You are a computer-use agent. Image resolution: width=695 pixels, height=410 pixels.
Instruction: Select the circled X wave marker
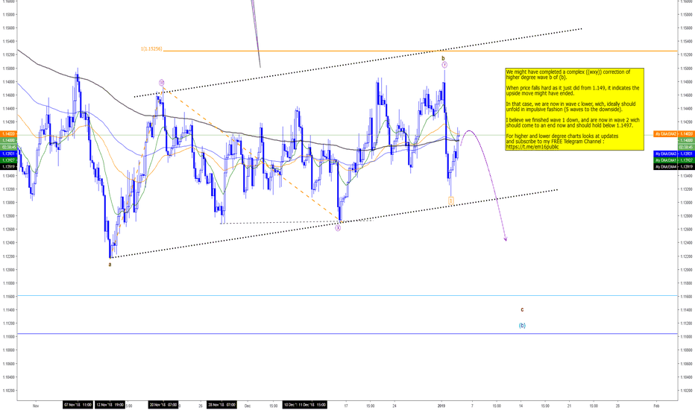click(x=338, y=228)
